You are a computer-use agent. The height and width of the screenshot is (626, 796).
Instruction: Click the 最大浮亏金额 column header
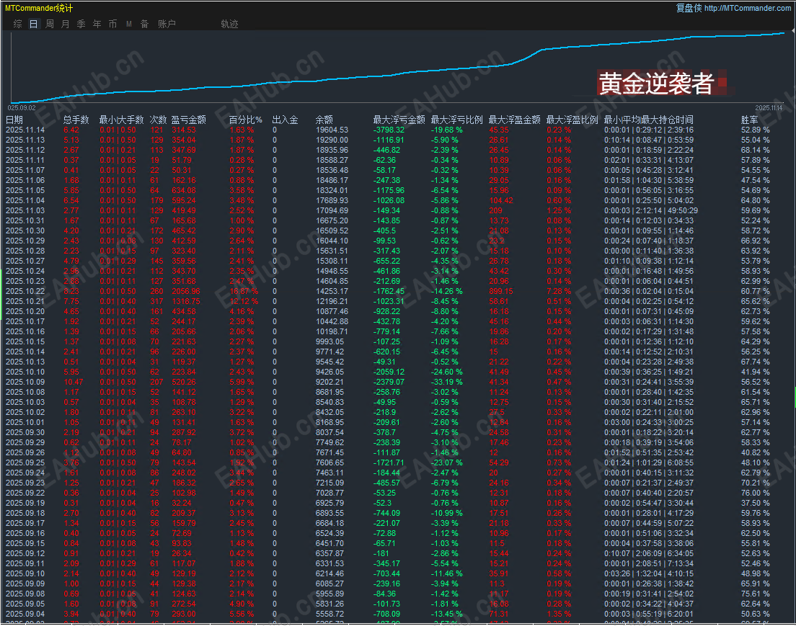click(x=399, y=120)
